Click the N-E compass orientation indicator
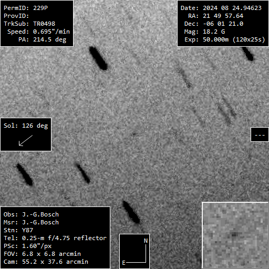 (134, 251)
